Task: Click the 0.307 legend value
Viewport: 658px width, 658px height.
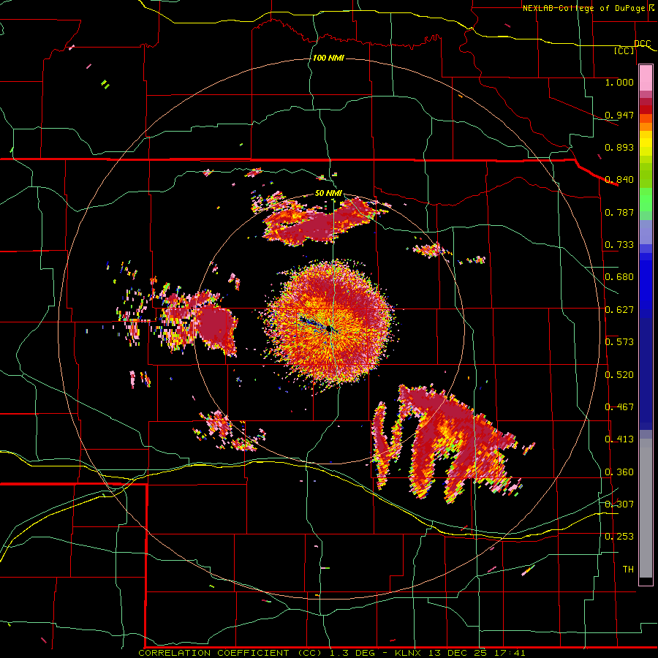Action: [x=619, y=504]
